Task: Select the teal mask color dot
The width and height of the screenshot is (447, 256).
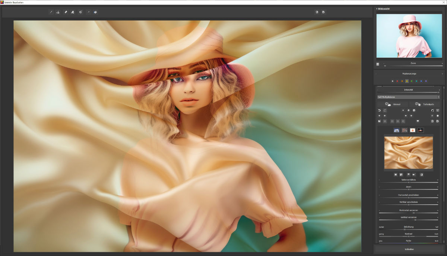Action: (x=416, y=81)
